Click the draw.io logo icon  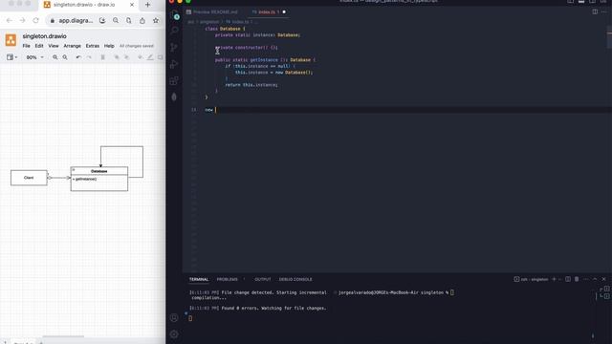[x=11, y=40]
